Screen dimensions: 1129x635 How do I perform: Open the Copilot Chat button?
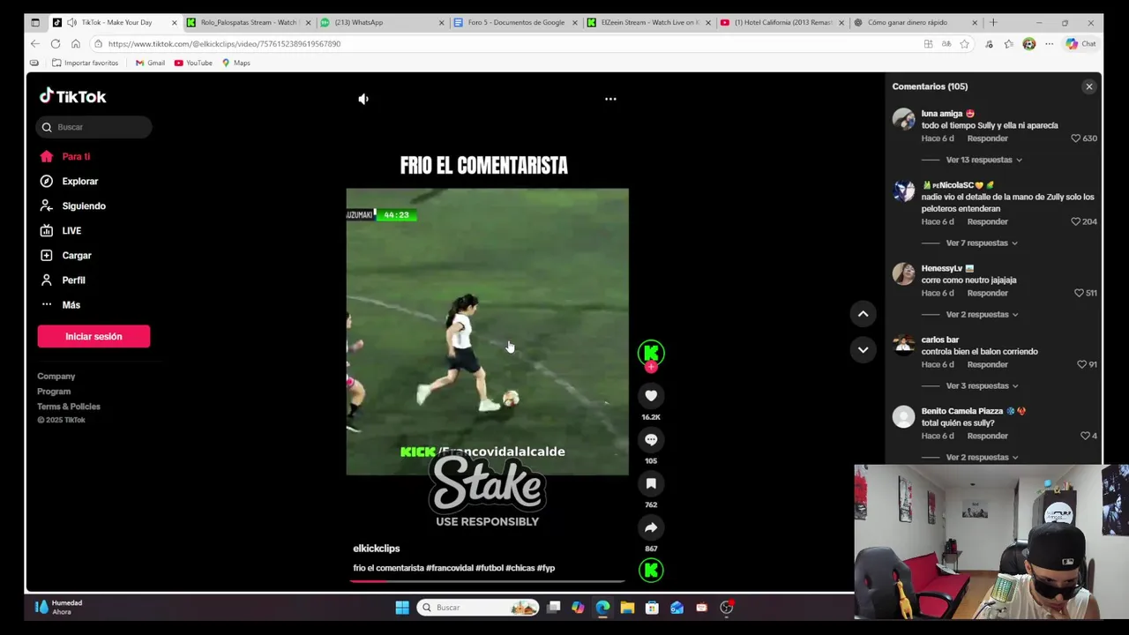[1080, 43]
